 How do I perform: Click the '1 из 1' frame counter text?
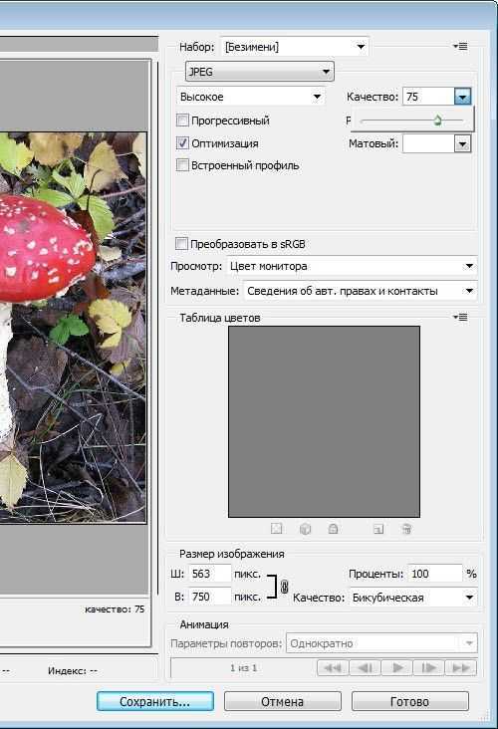click(x=244, y=668)
